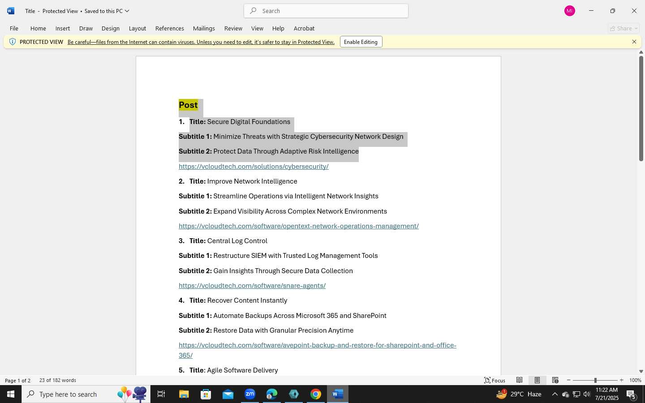
Task: Open the File menu
Action: [14, 28]
